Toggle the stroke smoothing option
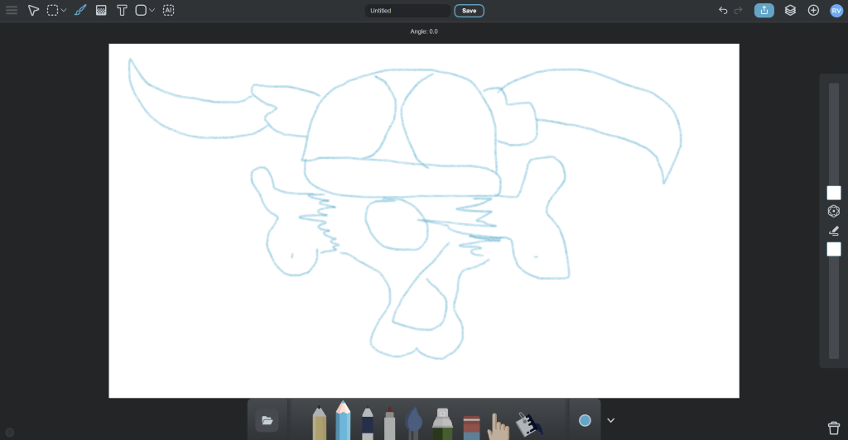Screen dimensions: 848x440 pos(833,231)
